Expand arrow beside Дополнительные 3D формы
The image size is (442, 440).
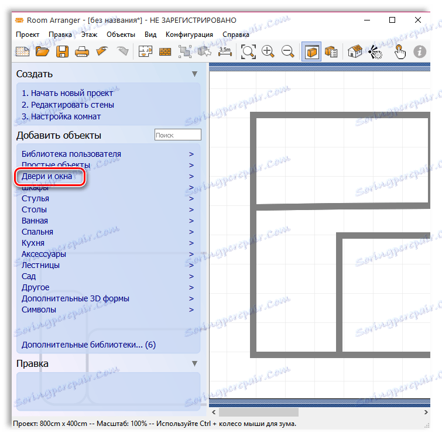point(191,298)
